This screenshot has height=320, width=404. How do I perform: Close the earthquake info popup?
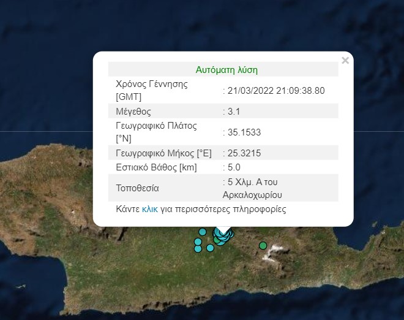click(345, 61)
